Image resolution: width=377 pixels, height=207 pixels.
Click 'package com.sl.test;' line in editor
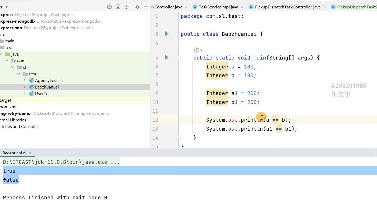[x=212, y=16]
